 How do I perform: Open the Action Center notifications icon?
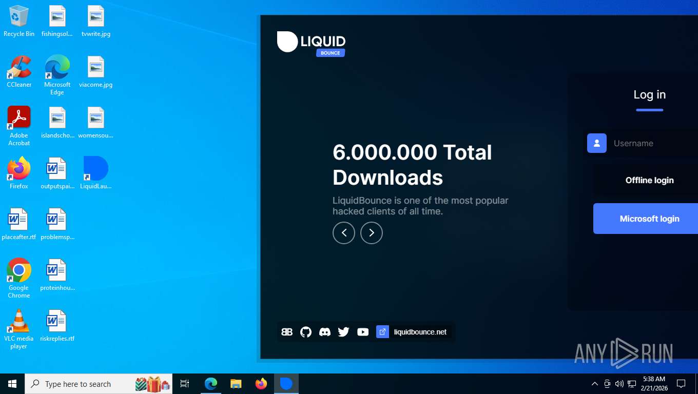(681, 384)
